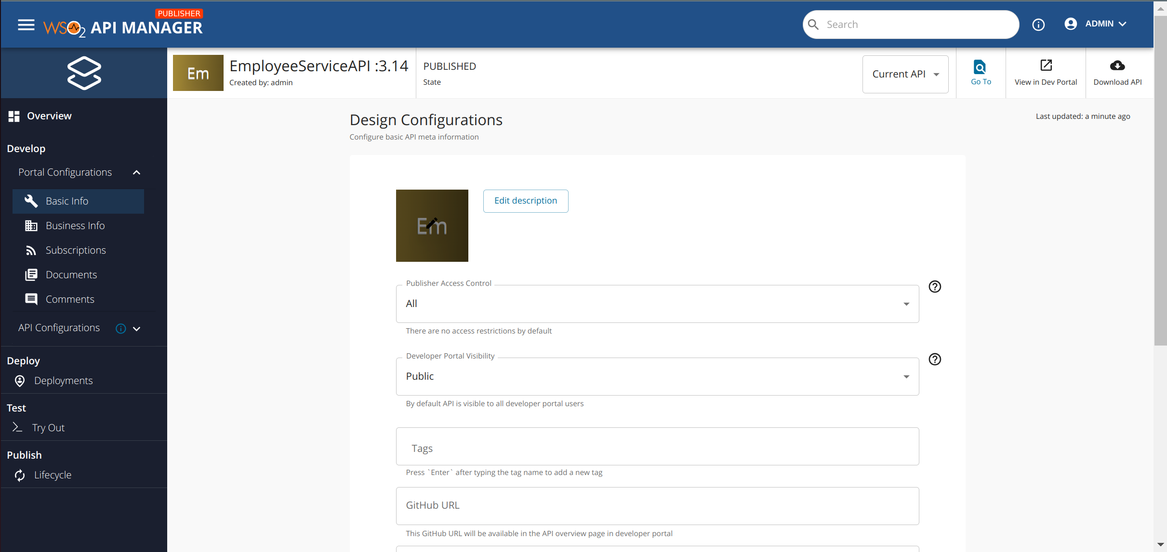Edit the API thumbnail image
This screenshot has width=1167, height=552.
432,226
